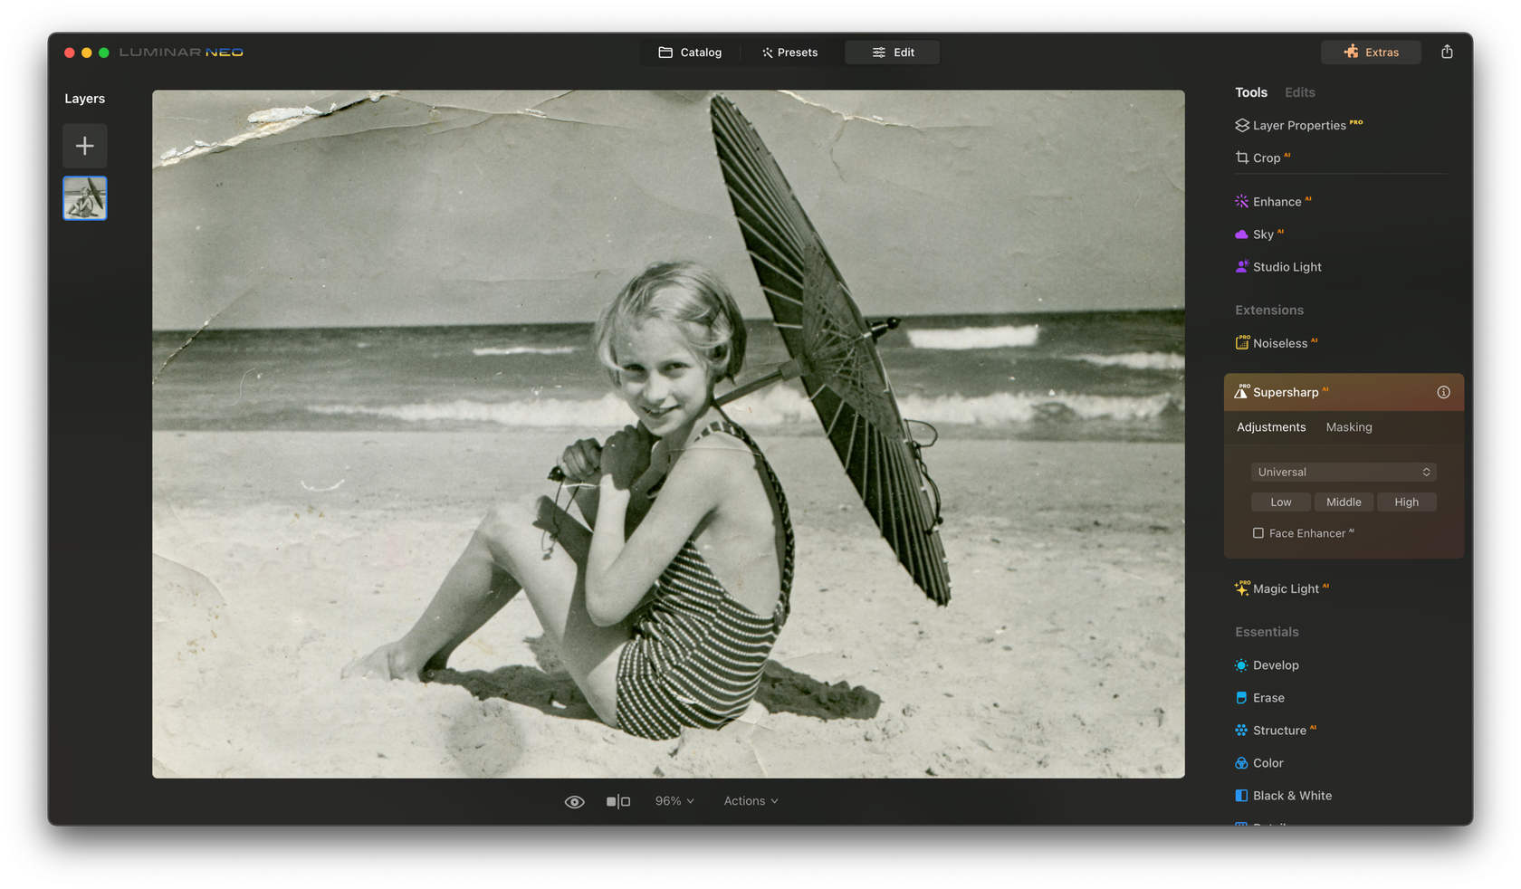
Task: Switch to the Masking tab
Action: tap(1348, 426)
